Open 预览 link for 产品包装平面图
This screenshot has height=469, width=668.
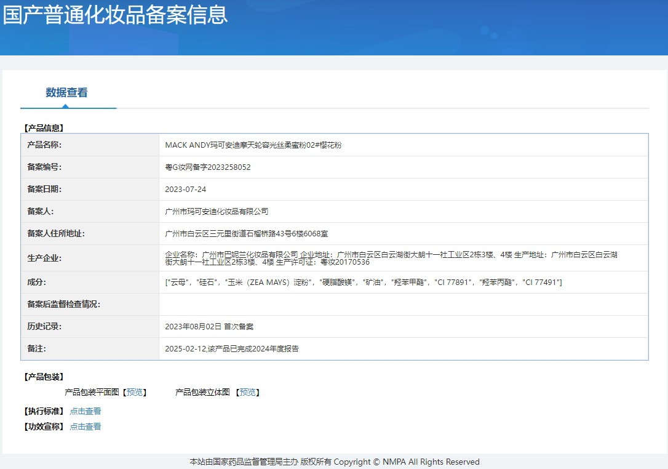(135, 392)
